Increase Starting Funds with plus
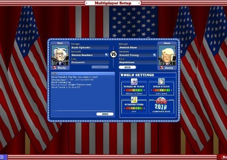The width and height of the screenshot is (227, 160). [144, 108]
